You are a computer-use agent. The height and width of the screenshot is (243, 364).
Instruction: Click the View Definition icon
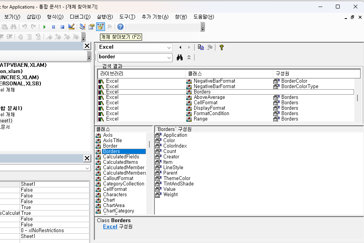[210, 48]
